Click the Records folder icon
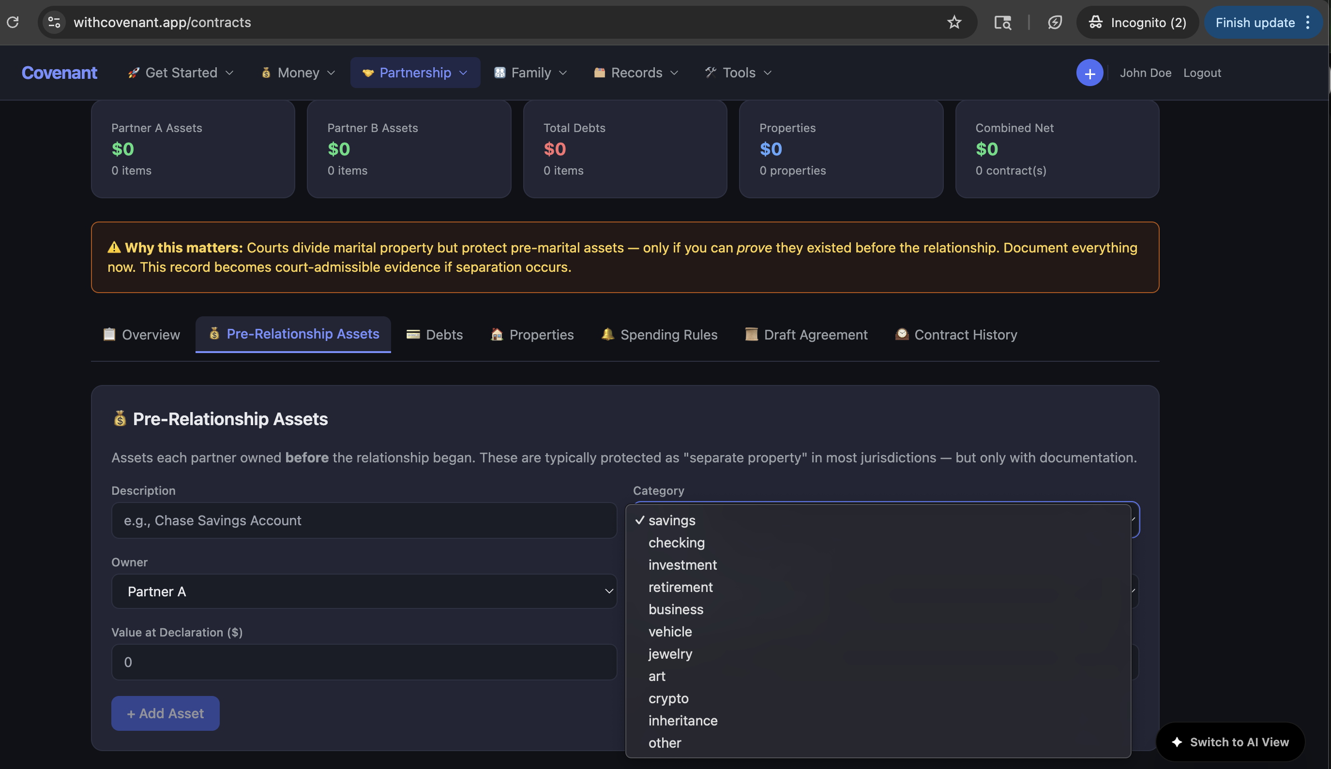The height and width of the screenshot is (769, 1331). click(x=600, y=73)
